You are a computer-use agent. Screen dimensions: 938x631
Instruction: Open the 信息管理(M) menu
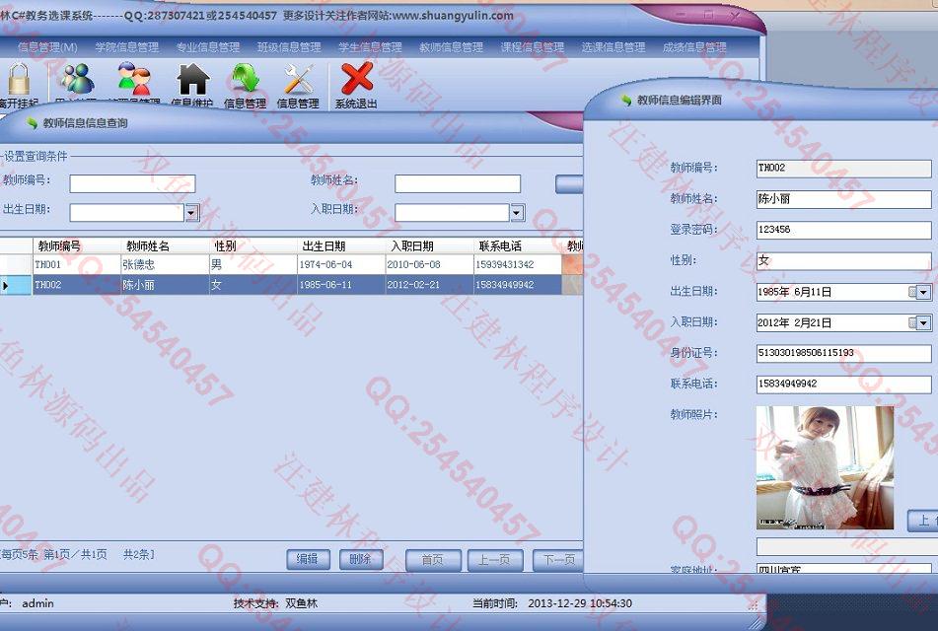point(47,46)
